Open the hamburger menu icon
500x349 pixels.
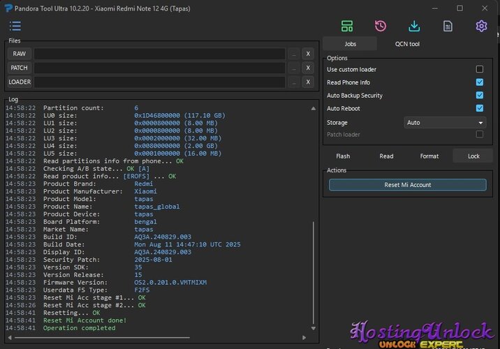click(15, 26)
